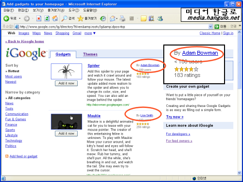Narrow by Communication category
This screenshot has height=182, width=243.
click(17, 114)
